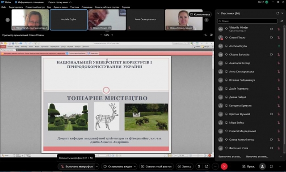Select participant Oksana Bahatska
Image resolution: width=286 pixels, height=172 pixels.
click(x=249, y=55)
